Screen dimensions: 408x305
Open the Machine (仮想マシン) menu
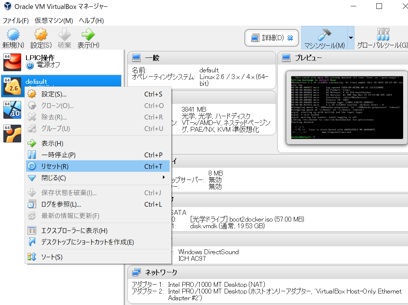pos(54,20)
